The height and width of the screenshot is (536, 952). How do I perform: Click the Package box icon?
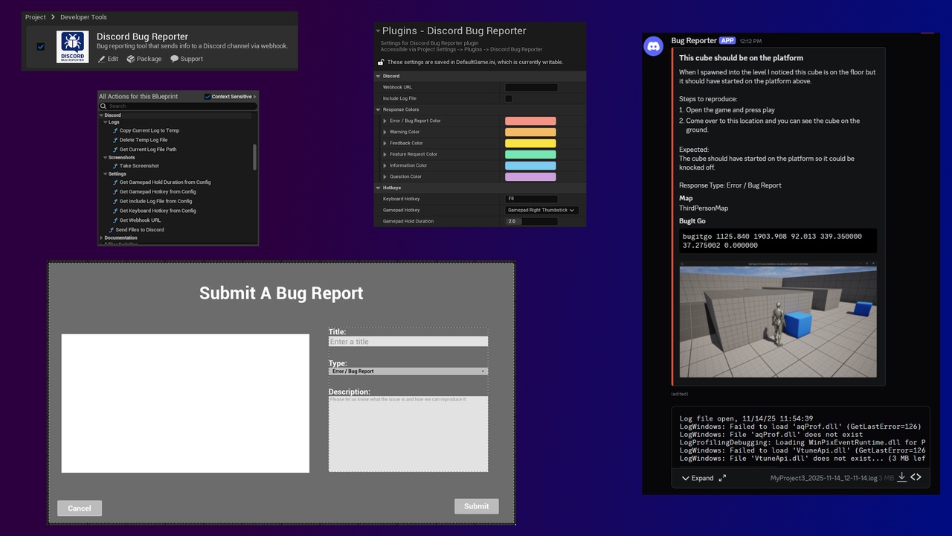pyautogui.click(x=130, y=59)
